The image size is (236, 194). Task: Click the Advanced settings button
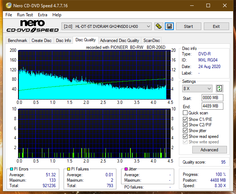209,150
